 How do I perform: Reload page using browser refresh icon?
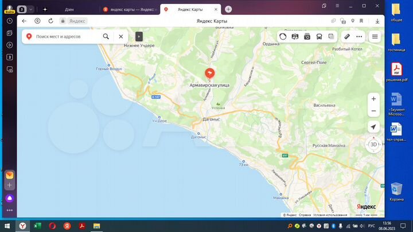click(50, 21)
